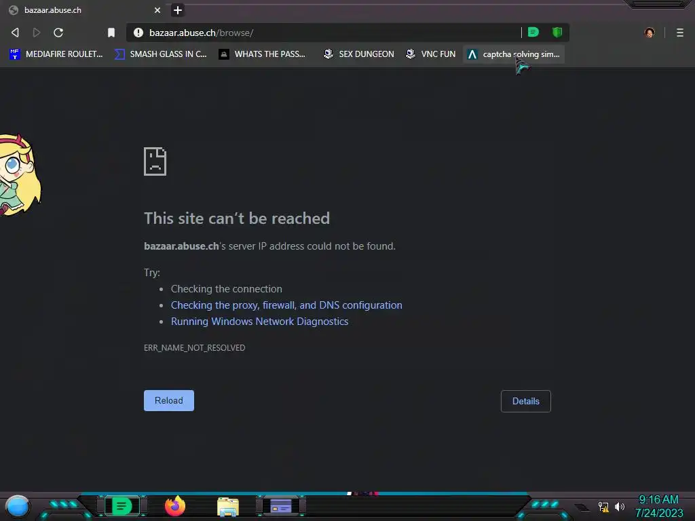Click the Details button
This screenshot has height=521, width=695.
click(526, 401)
